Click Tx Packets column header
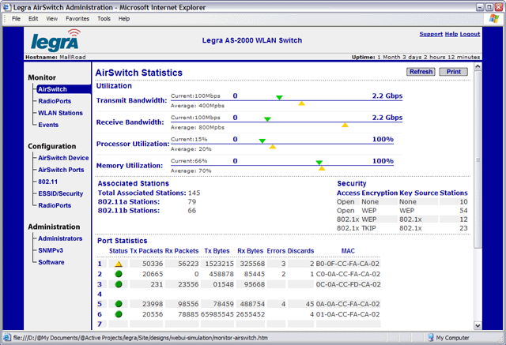 (x=146, y=251)
